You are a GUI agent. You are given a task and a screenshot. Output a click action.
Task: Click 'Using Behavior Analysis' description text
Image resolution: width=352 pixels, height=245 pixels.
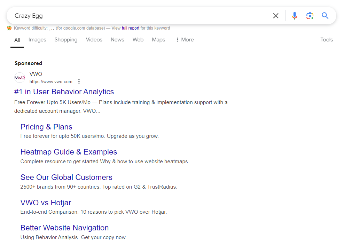coord(73,237)
